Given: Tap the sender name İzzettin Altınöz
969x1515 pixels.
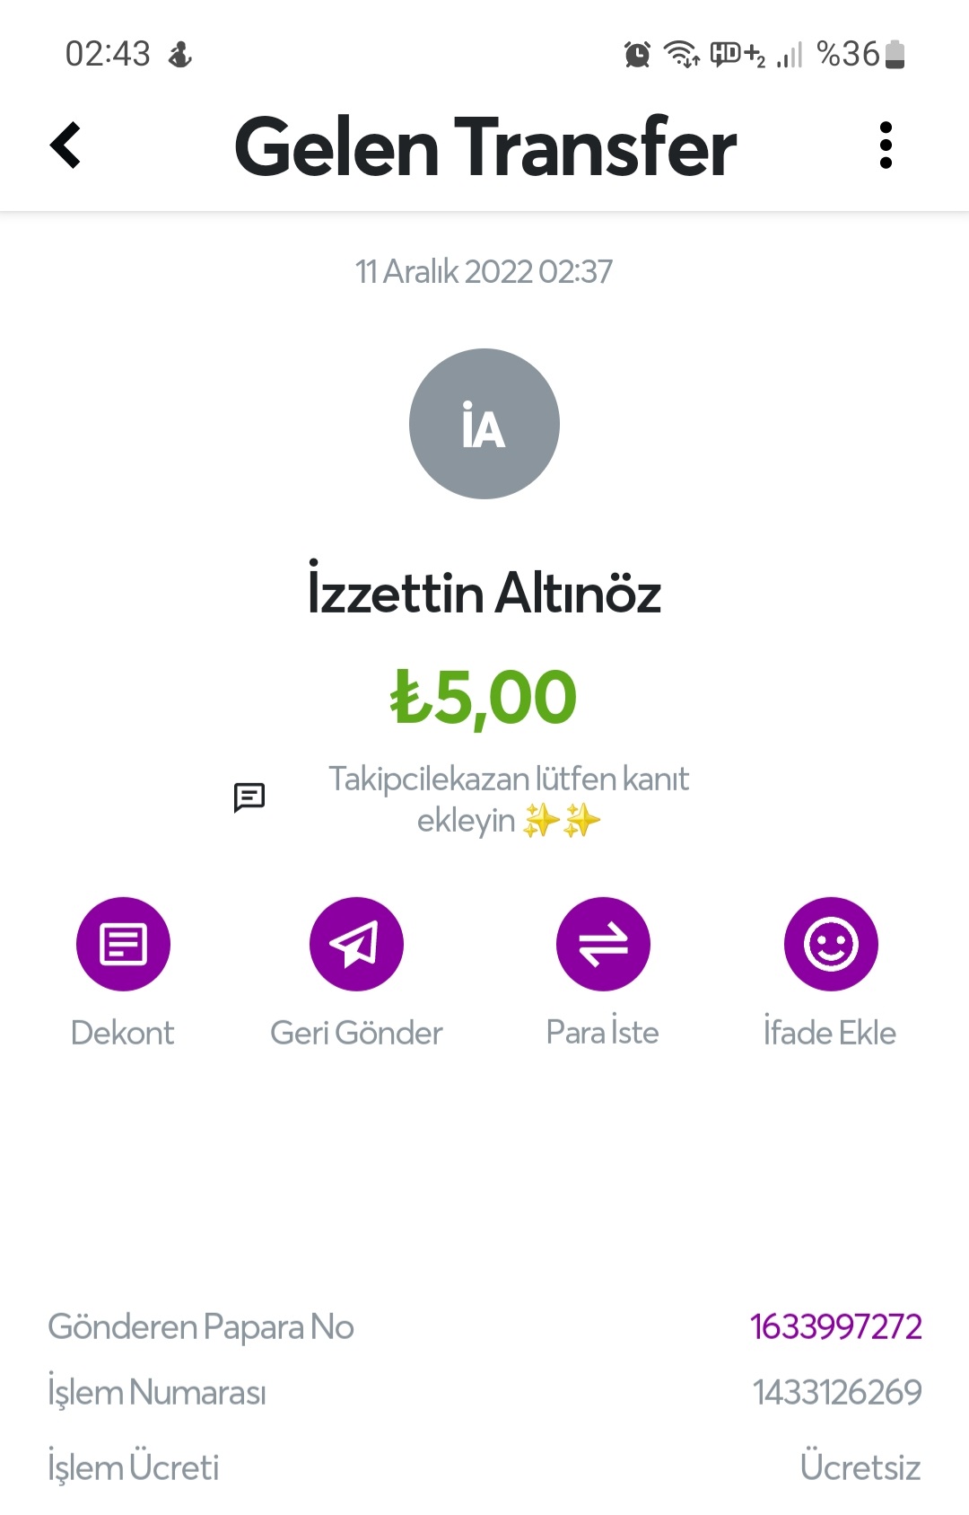Looking at the screenshot, I should (484, 594).
